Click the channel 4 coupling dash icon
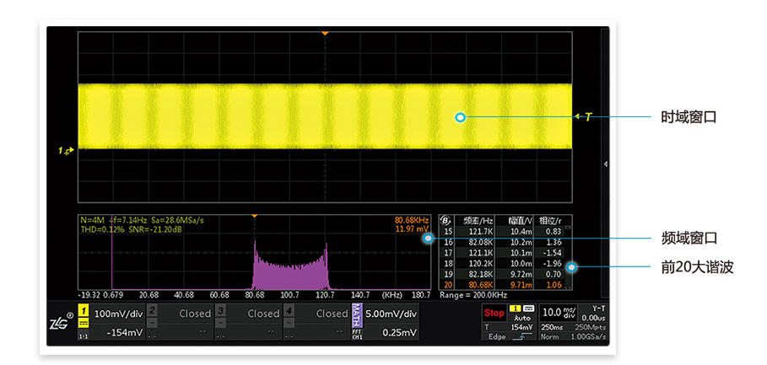This screenshot has width=767, height=365. tap(289, 323)
